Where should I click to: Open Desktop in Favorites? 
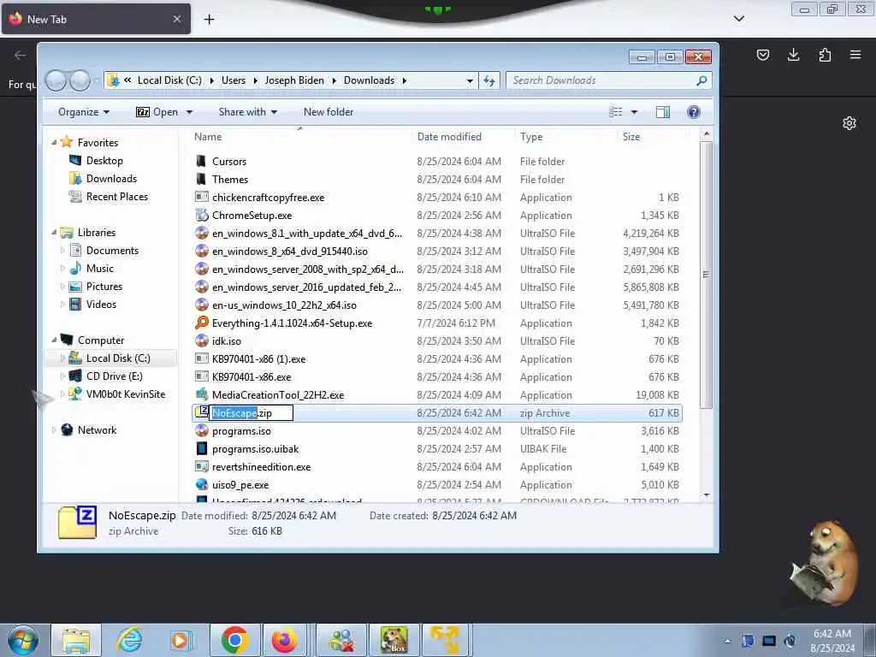[x=104, y=161]
